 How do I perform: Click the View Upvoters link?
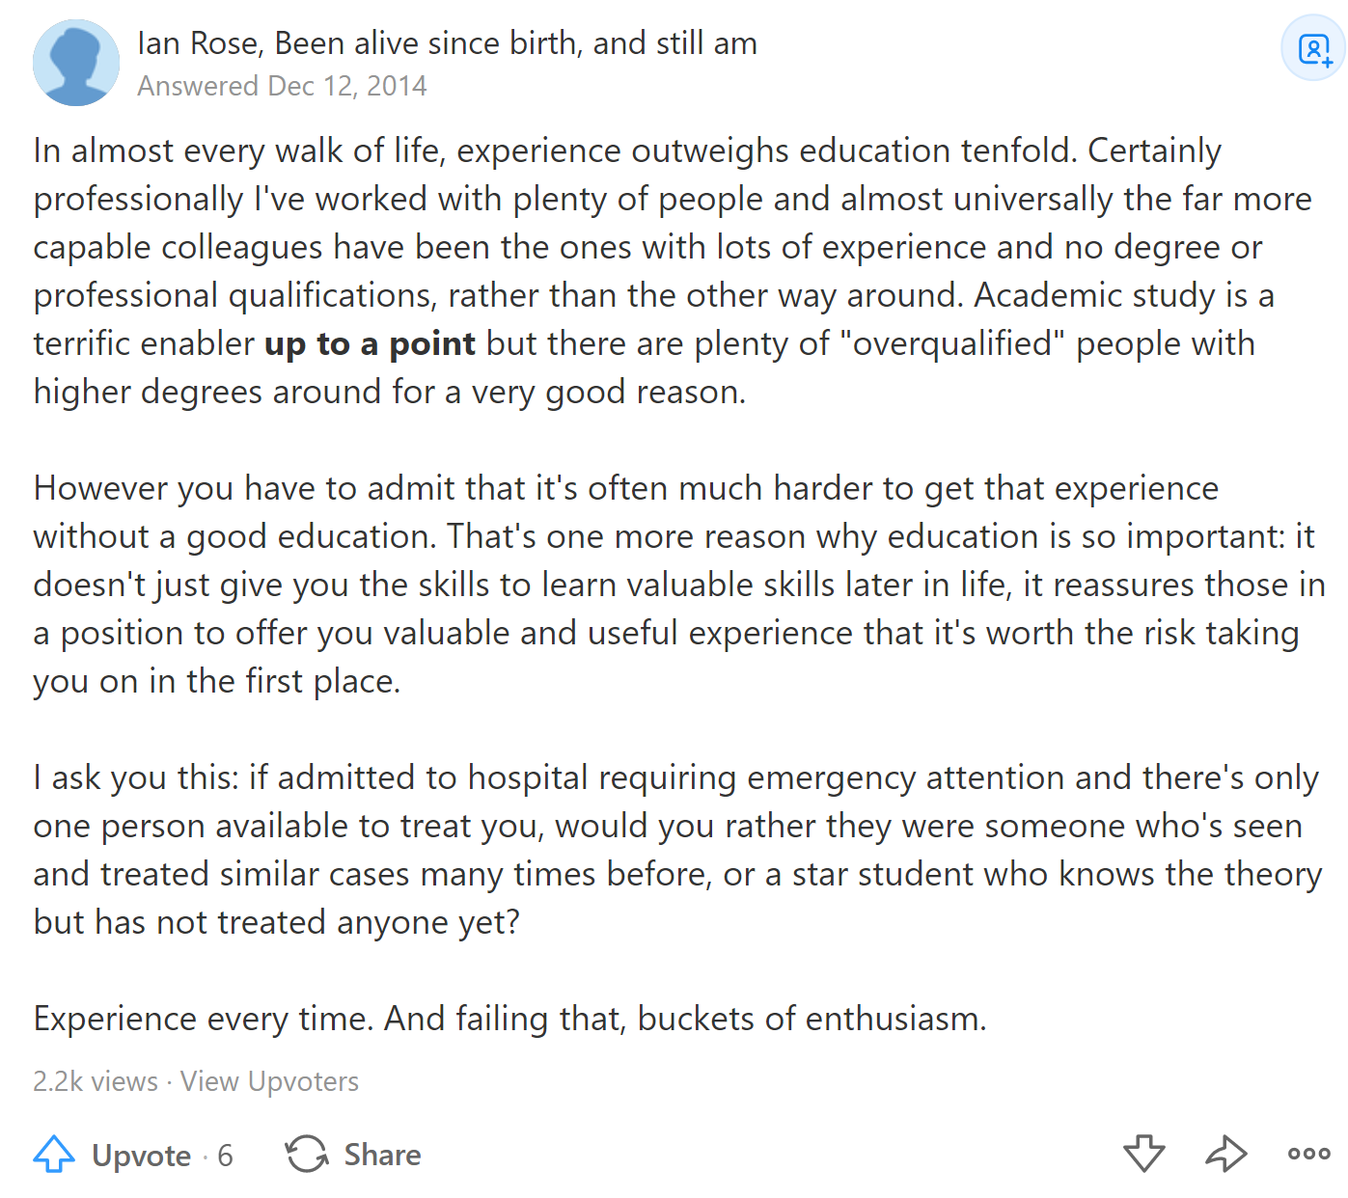point(269,1081)
